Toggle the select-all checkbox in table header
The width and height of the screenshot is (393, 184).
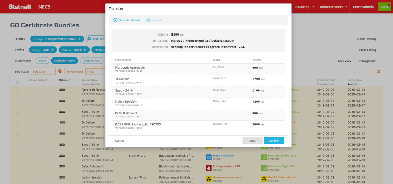[17, 82]
